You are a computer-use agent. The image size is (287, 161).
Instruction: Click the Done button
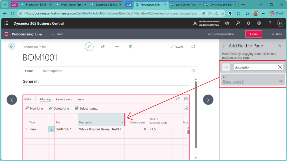click(254, 34)
